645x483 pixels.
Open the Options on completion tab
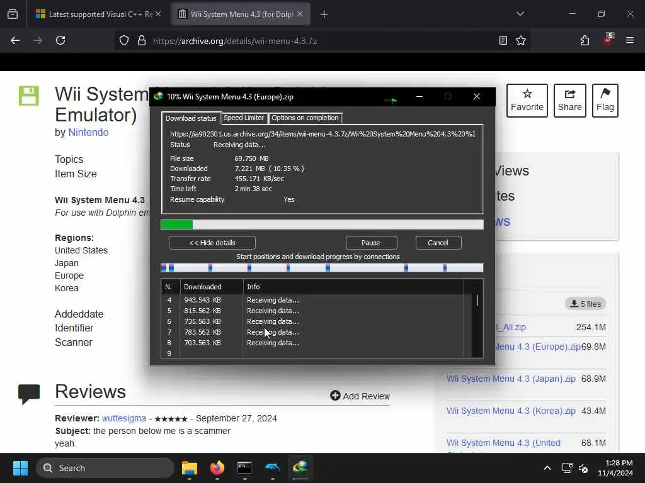coord(305,118)
